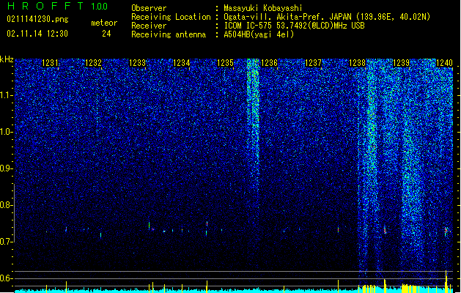Click the 1231 time marker

tap(51, 63)
